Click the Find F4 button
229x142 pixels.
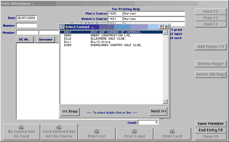pyautogui.click(x=211, y=24)
